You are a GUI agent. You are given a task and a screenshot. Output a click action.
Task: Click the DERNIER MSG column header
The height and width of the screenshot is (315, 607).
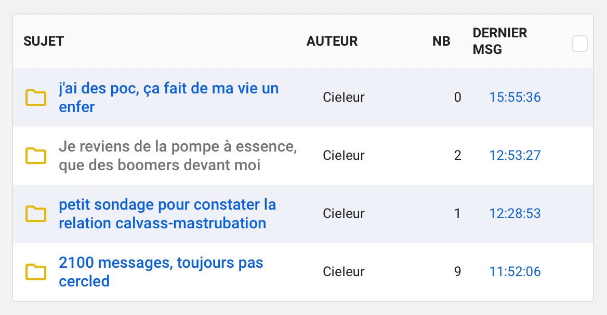pyautogui.click(x=499, y=42)
